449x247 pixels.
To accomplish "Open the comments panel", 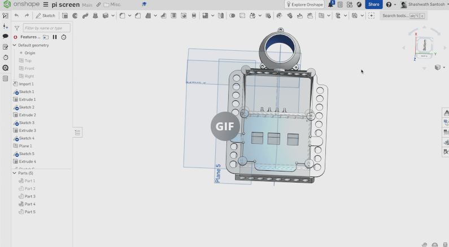I will pos(5,36).
